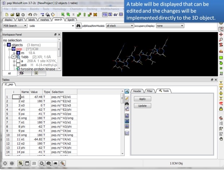224x171 pixels.
Task: Open the Filter tab in the table panel
Action: click(x=150, y=91)
